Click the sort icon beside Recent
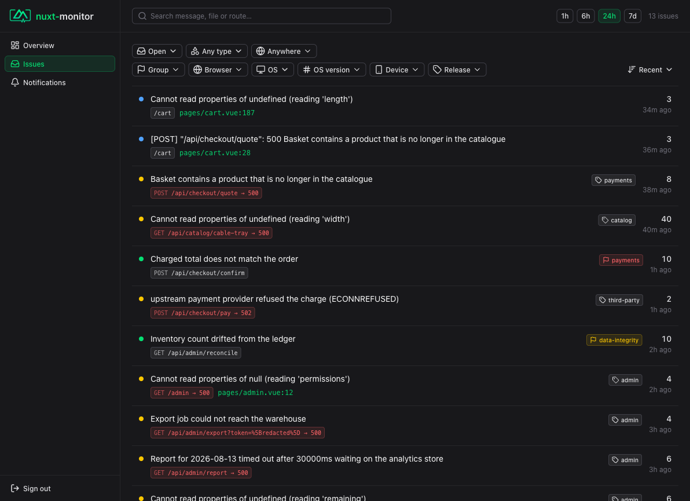Screen dimensions: 690x501 (632, 70)
